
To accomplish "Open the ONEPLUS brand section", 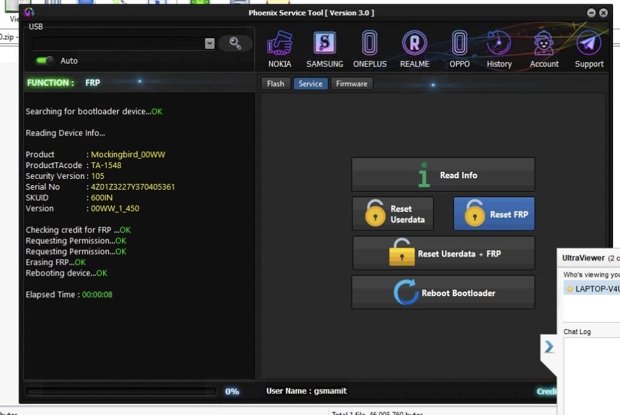I will [369, 45].
